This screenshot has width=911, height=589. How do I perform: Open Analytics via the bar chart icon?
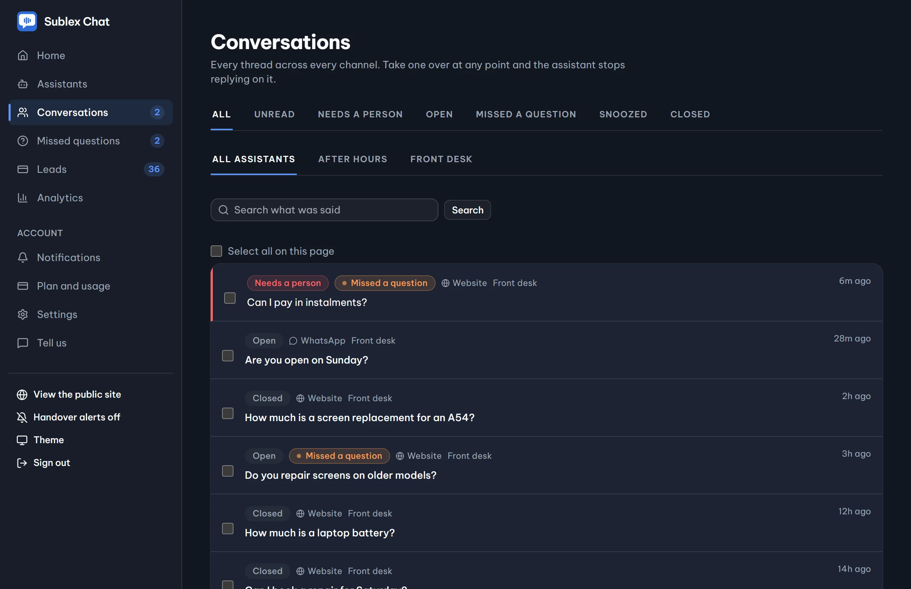click(x=22, y=198)
